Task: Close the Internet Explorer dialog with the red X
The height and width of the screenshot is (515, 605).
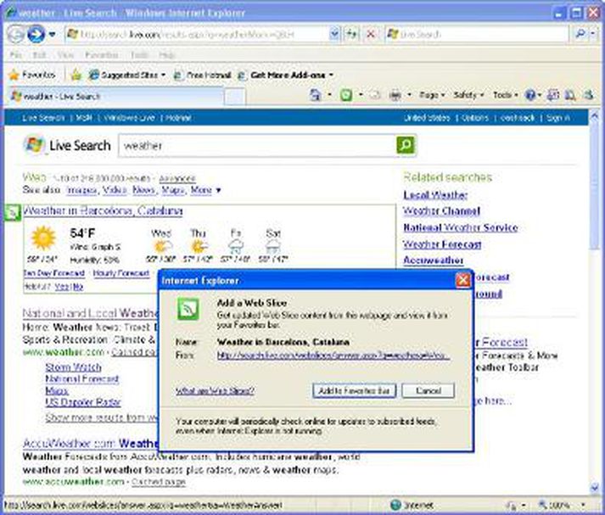Action: (x=462, y=280)
